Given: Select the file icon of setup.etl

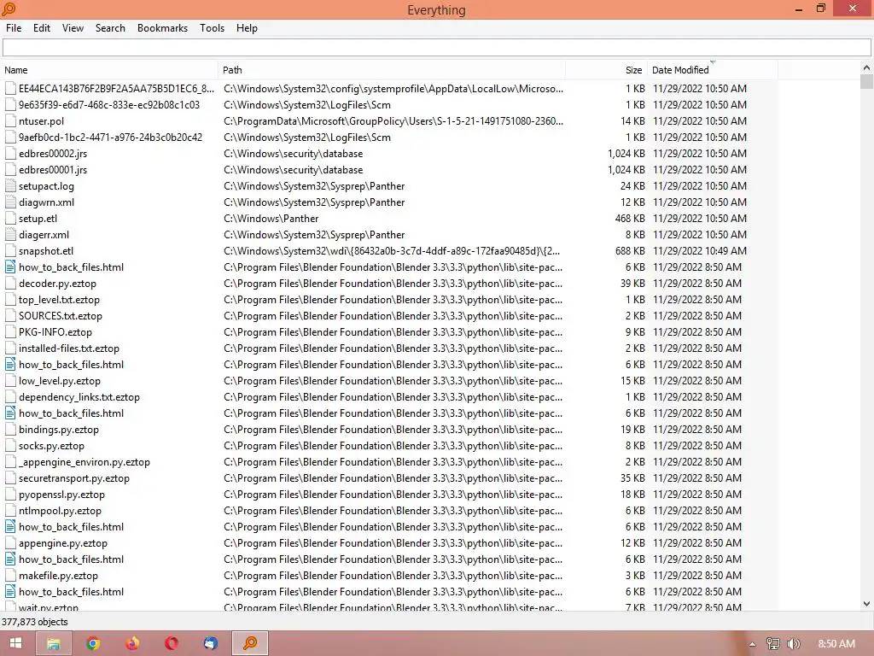Looking at the screenshot, I should coord(10,218).
